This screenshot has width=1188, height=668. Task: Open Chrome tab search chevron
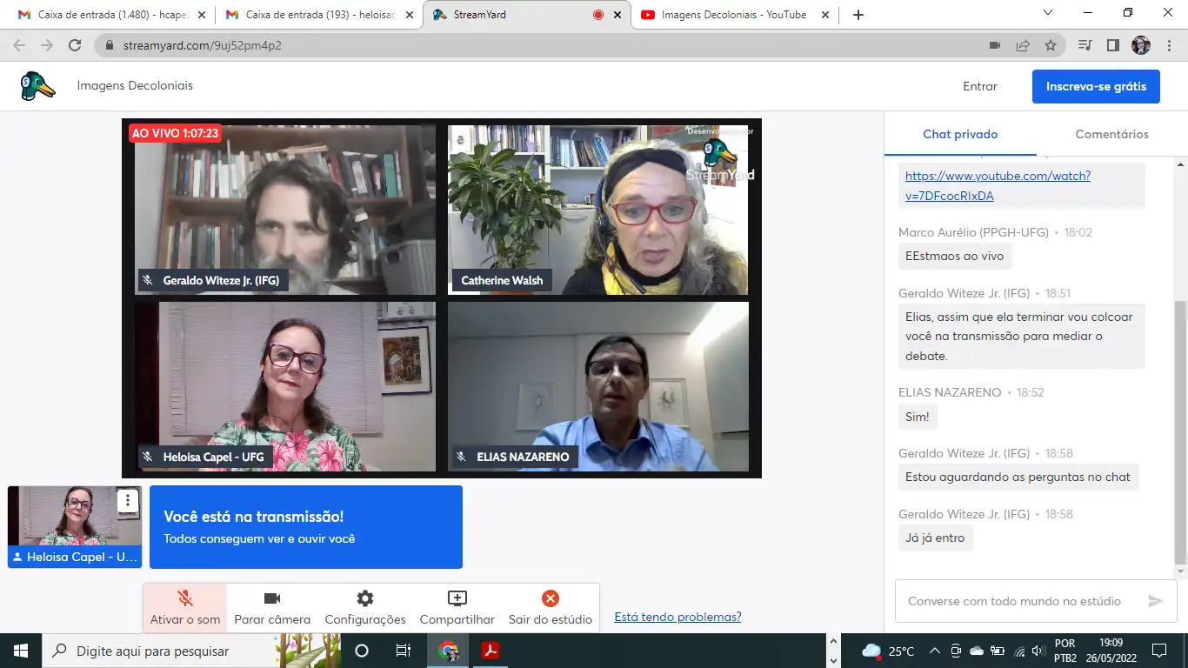tap(1047, 13)
